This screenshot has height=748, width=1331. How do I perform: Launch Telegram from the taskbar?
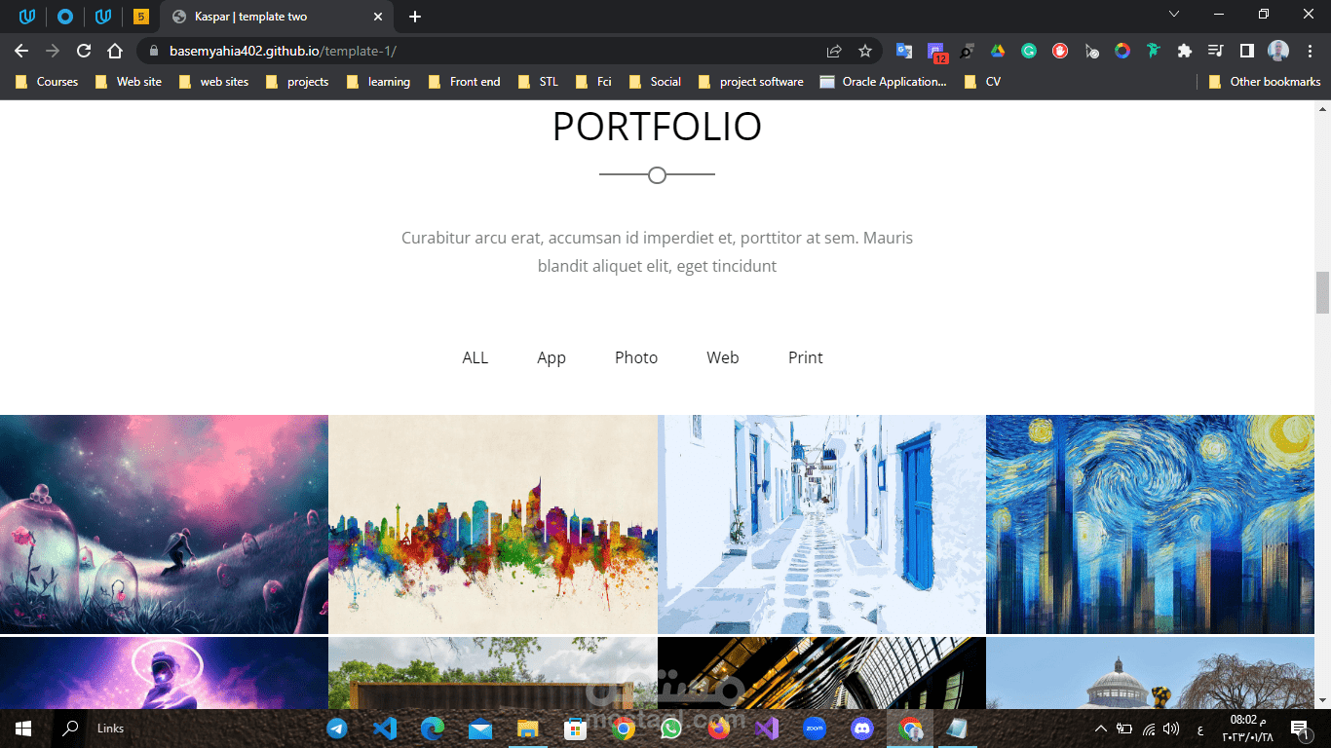tap(337, 729)
